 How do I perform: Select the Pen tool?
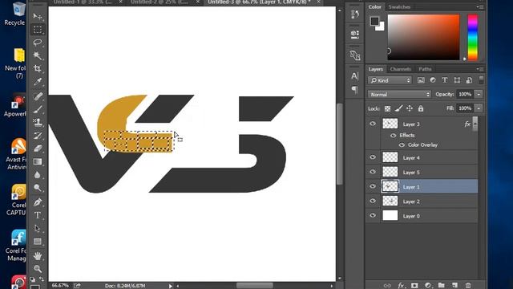pos(38,201)
